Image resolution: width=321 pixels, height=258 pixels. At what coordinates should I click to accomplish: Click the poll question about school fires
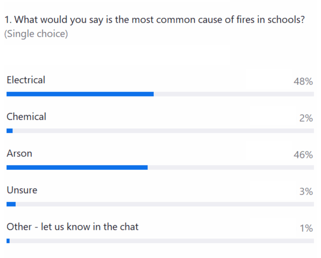[x=155, y=20]
